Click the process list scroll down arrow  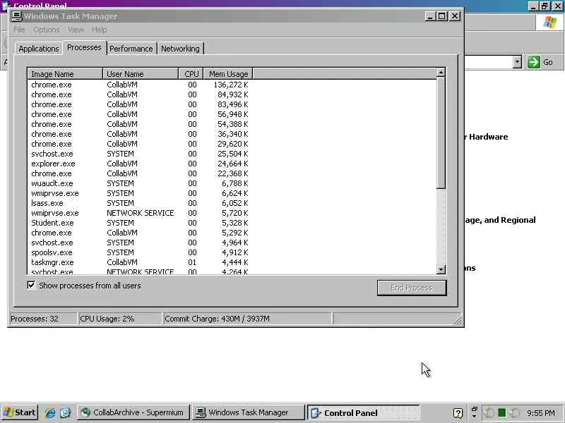[441, 269]
